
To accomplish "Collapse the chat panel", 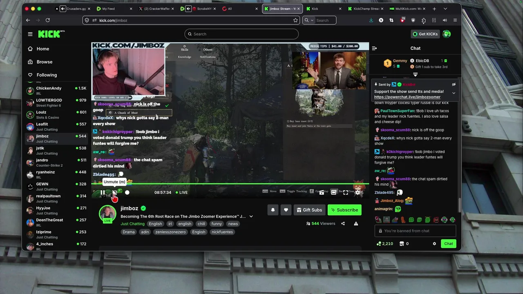I will coord(374,48).
